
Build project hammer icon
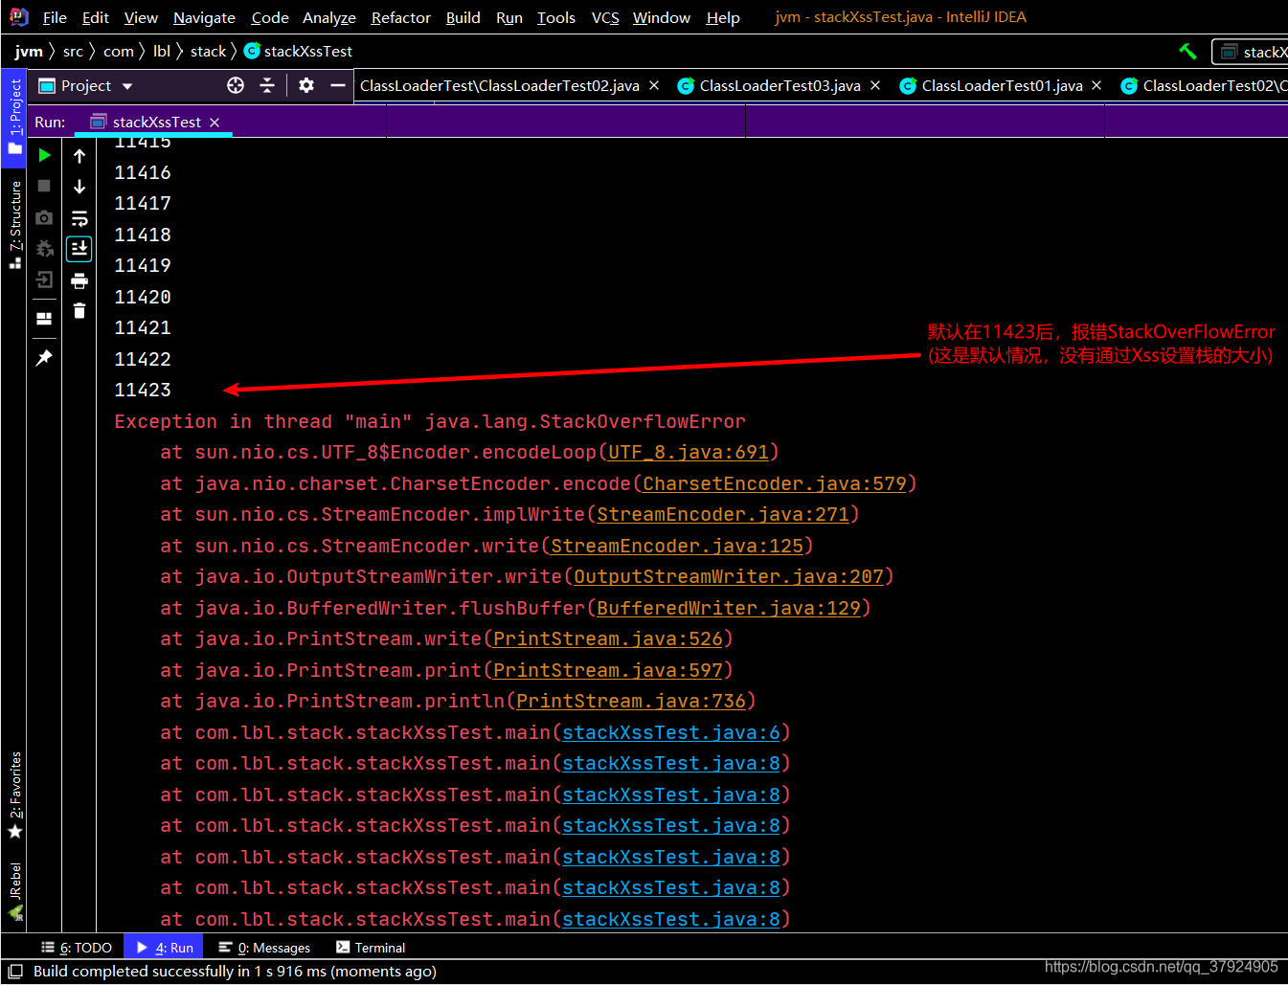click(1187, 51)
